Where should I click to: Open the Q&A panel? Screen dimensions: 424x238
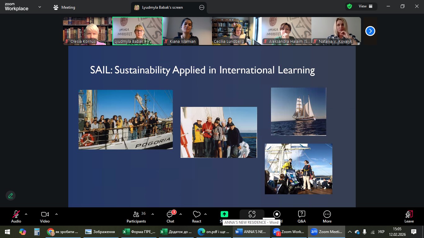coord(301,216)
